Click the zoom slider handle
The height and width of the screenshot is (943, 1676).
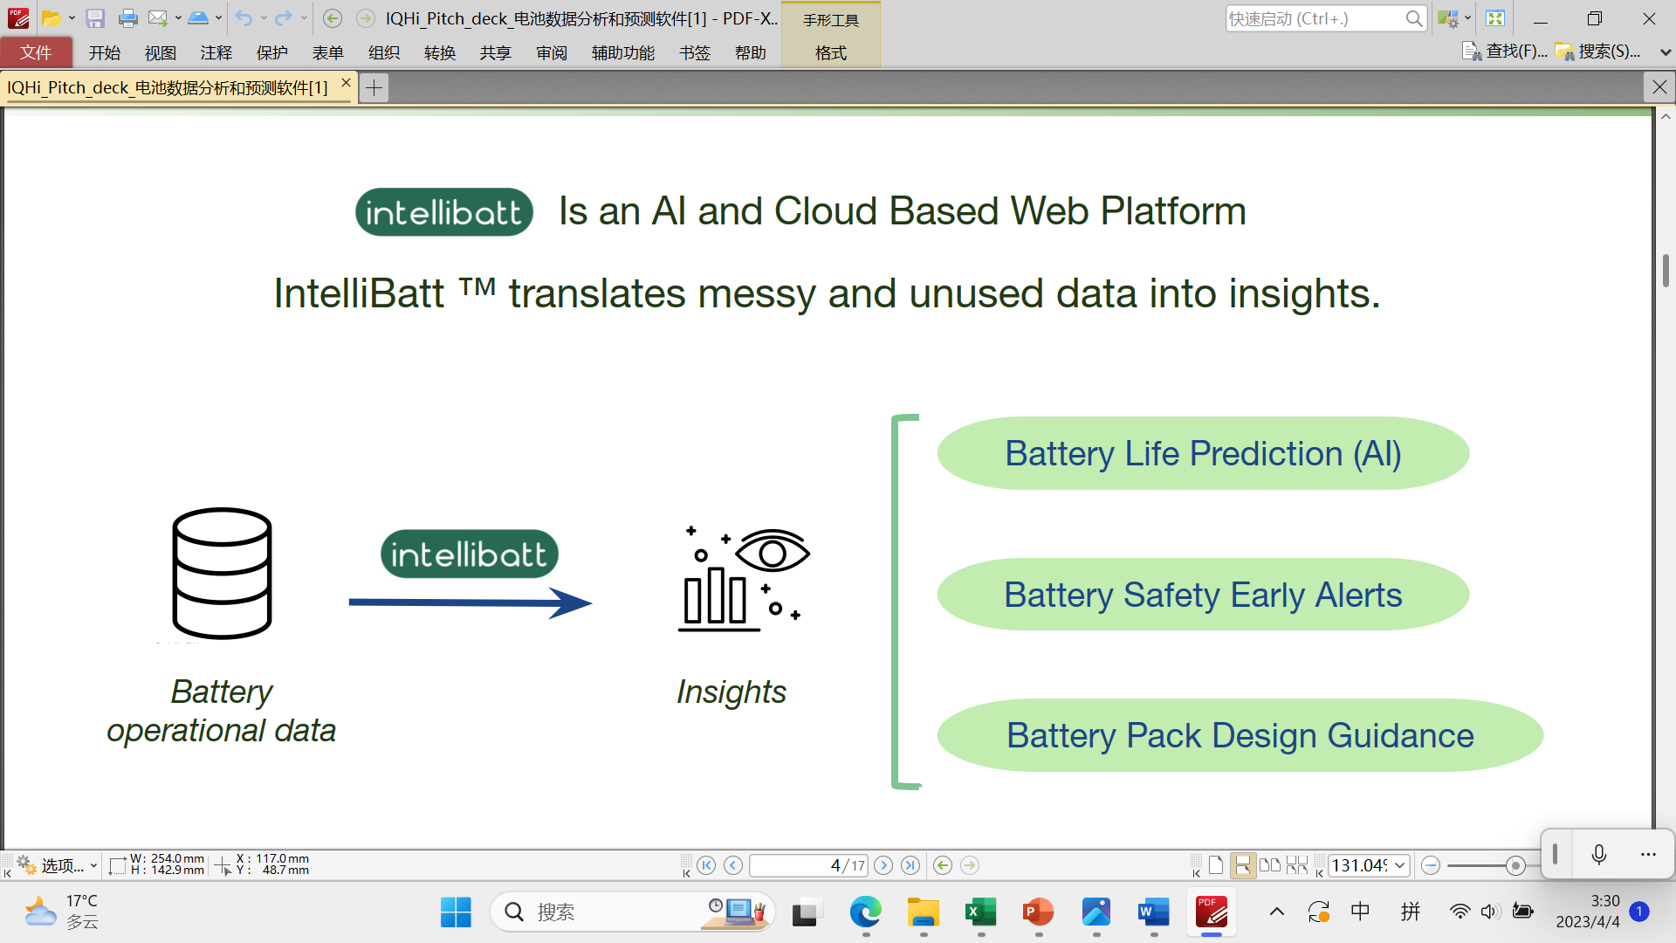click(1515, 865)
